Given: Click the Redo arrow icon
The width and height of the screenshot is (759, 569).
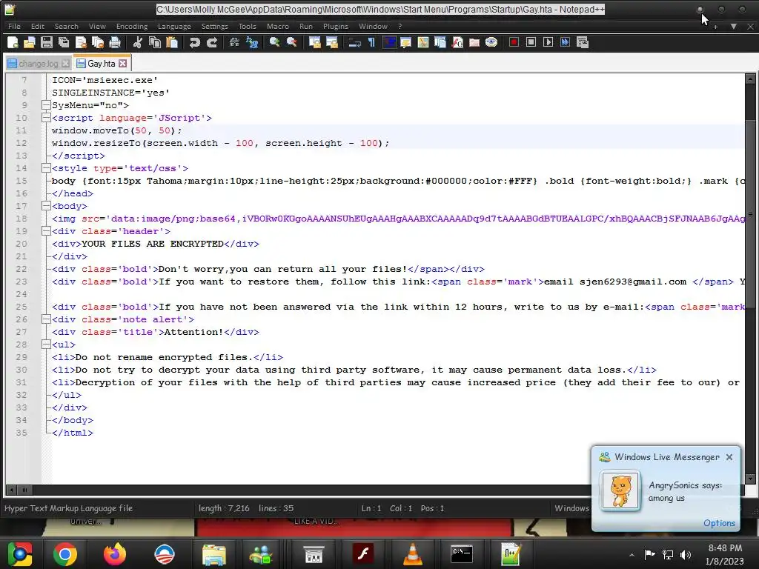Looking at the screenshot, I should pyautogui.click(x=212, y=42).
